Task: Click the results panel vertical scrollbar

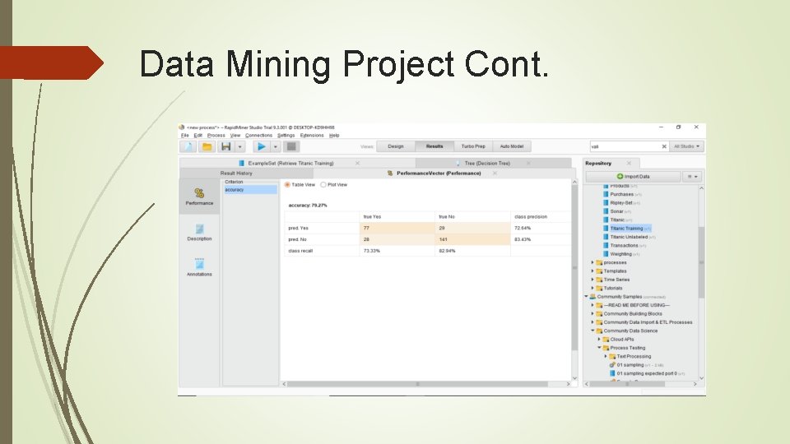Action: click(574, 268)
